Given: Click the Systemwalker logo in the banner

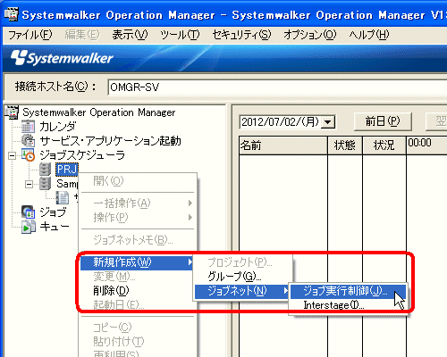Looking at the screenshot, I should point(62,58).
